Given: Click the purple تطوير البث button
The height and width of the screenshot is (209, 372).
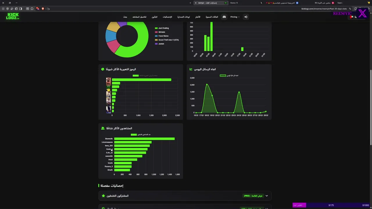Looking at the screenshot, I should [299, 205].
